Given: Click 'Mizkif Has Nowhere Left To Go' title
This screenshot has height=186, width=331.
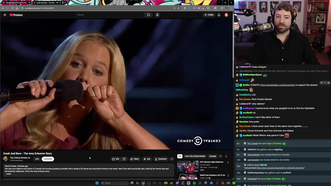Looking at the screenshot, I should [212, 175].
